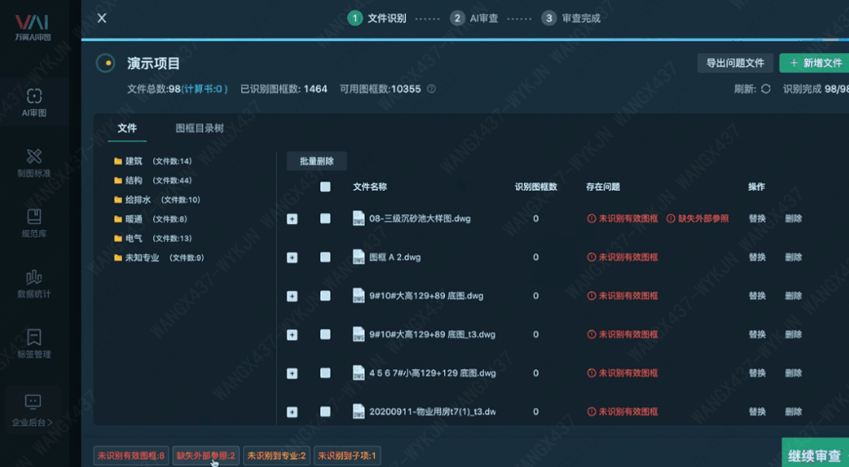Click the help icon beside 可用图框数
Image resolution: width=849 pixels, height=467 pixels.
(431, 89)
